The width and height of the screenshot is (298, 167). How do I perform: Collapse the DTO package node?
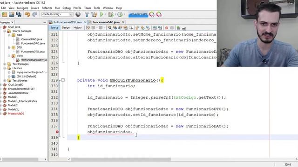coord(9,47)
